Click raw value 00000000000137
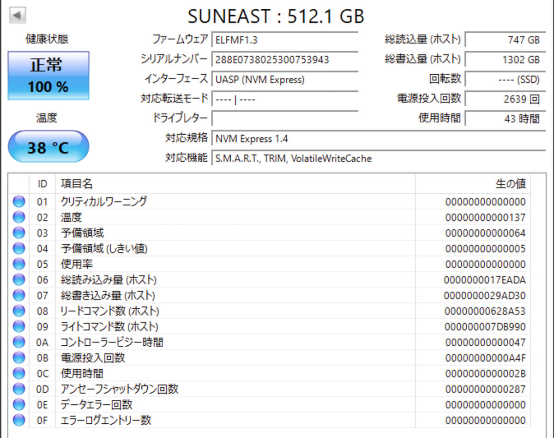The height and width of the screenshot is (438, 554). [485, 217]
